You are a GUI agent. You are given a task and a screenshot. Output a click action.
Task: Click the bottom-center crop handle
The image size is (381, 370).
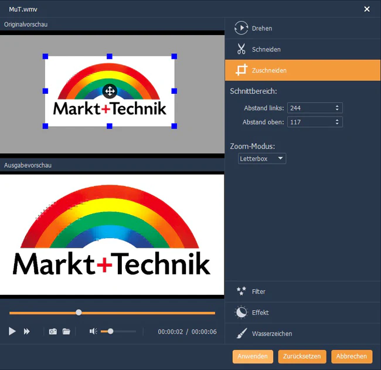click(110, 126)
